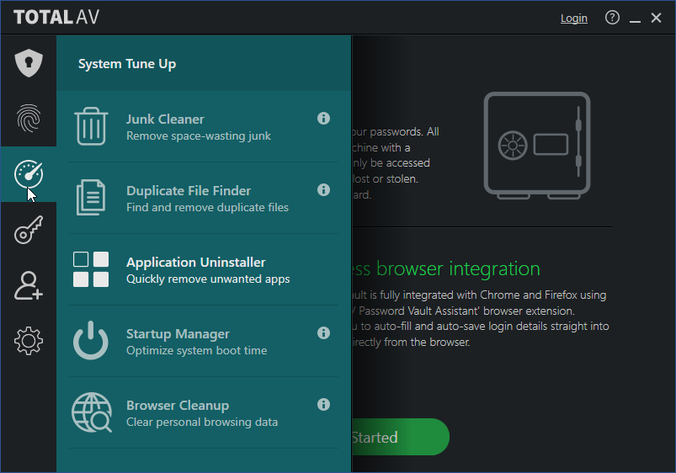Click the green Get Started button
676x473 pixels.
click(x=401, y=437)
